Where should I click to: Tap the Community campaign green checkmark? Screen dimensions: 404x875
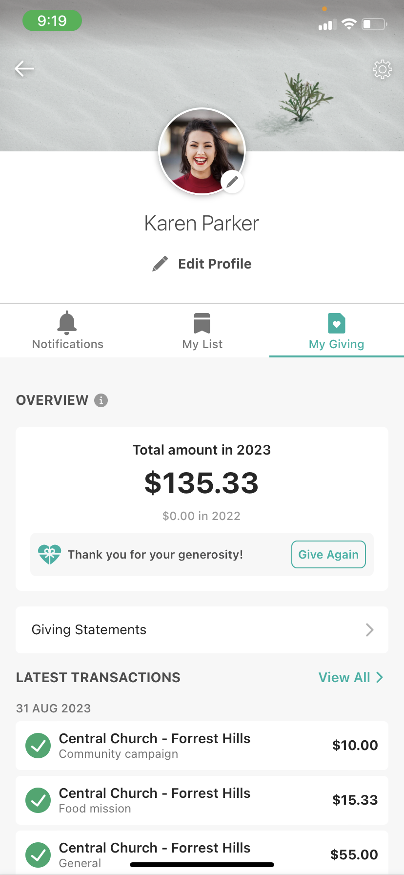click(38, 746)
